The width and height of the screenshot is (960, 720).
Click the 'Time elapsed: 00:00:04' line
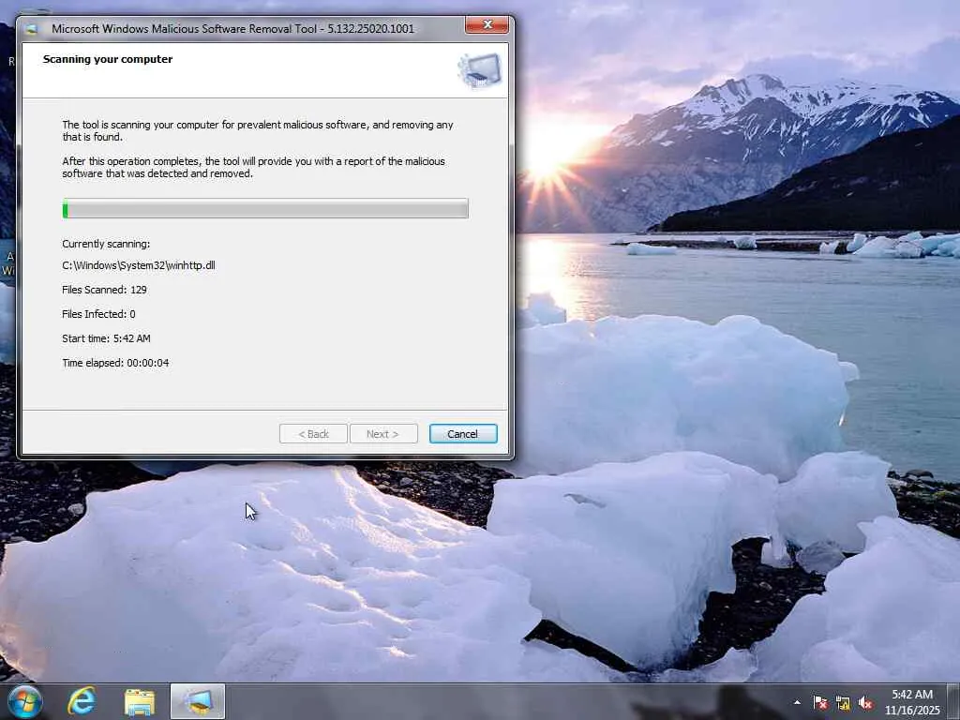[x=115, y=363]
